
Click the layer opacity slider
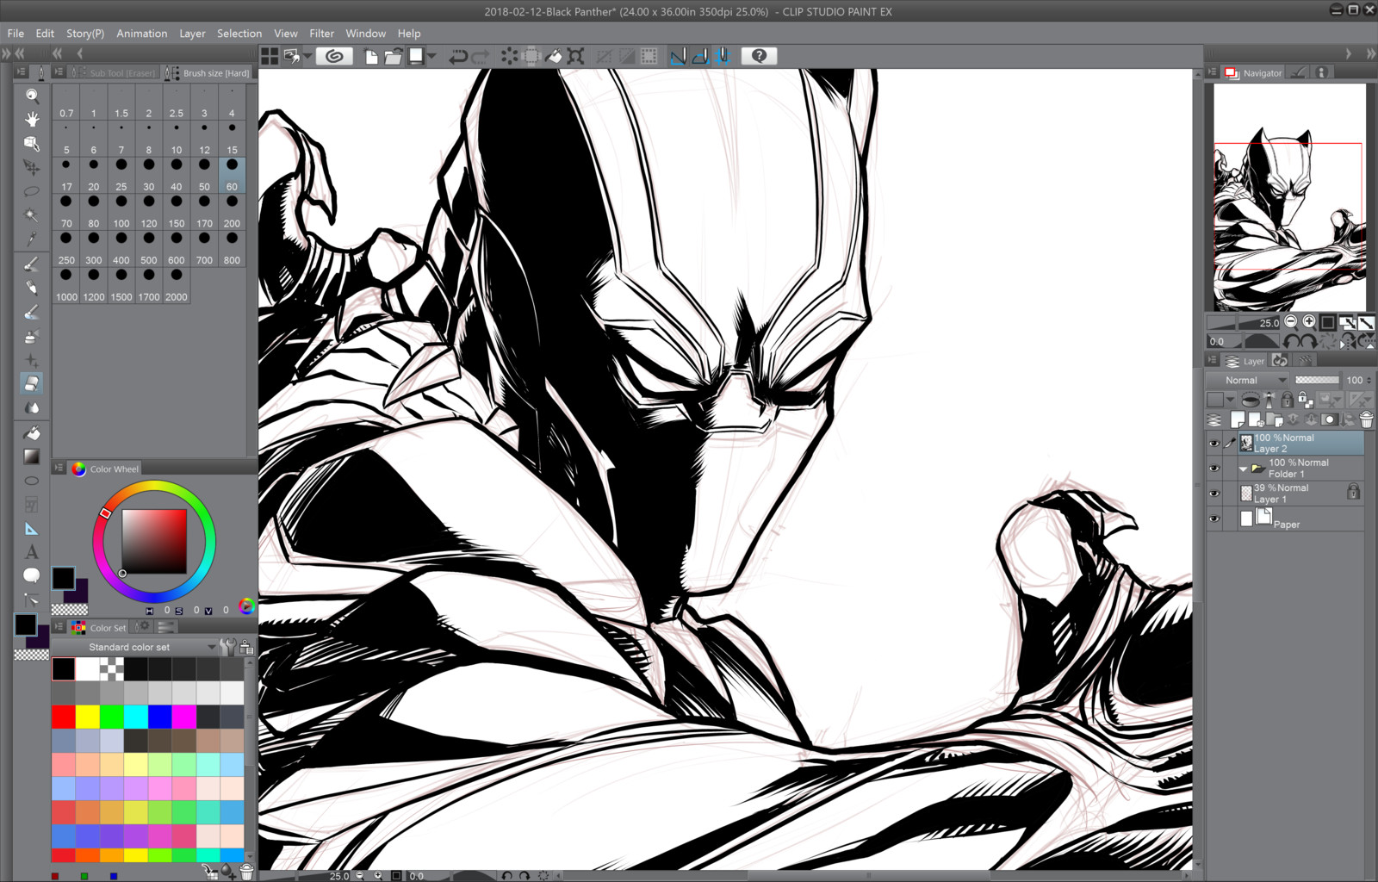tap(1317, 380)
